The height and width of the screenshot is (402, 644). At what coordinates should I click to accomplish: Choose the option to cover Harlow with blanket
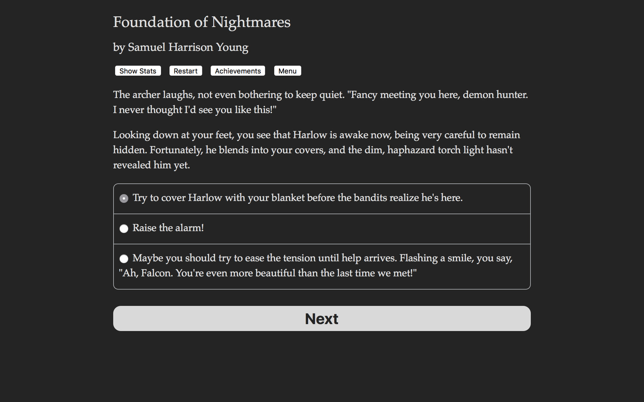pos(297,198)
